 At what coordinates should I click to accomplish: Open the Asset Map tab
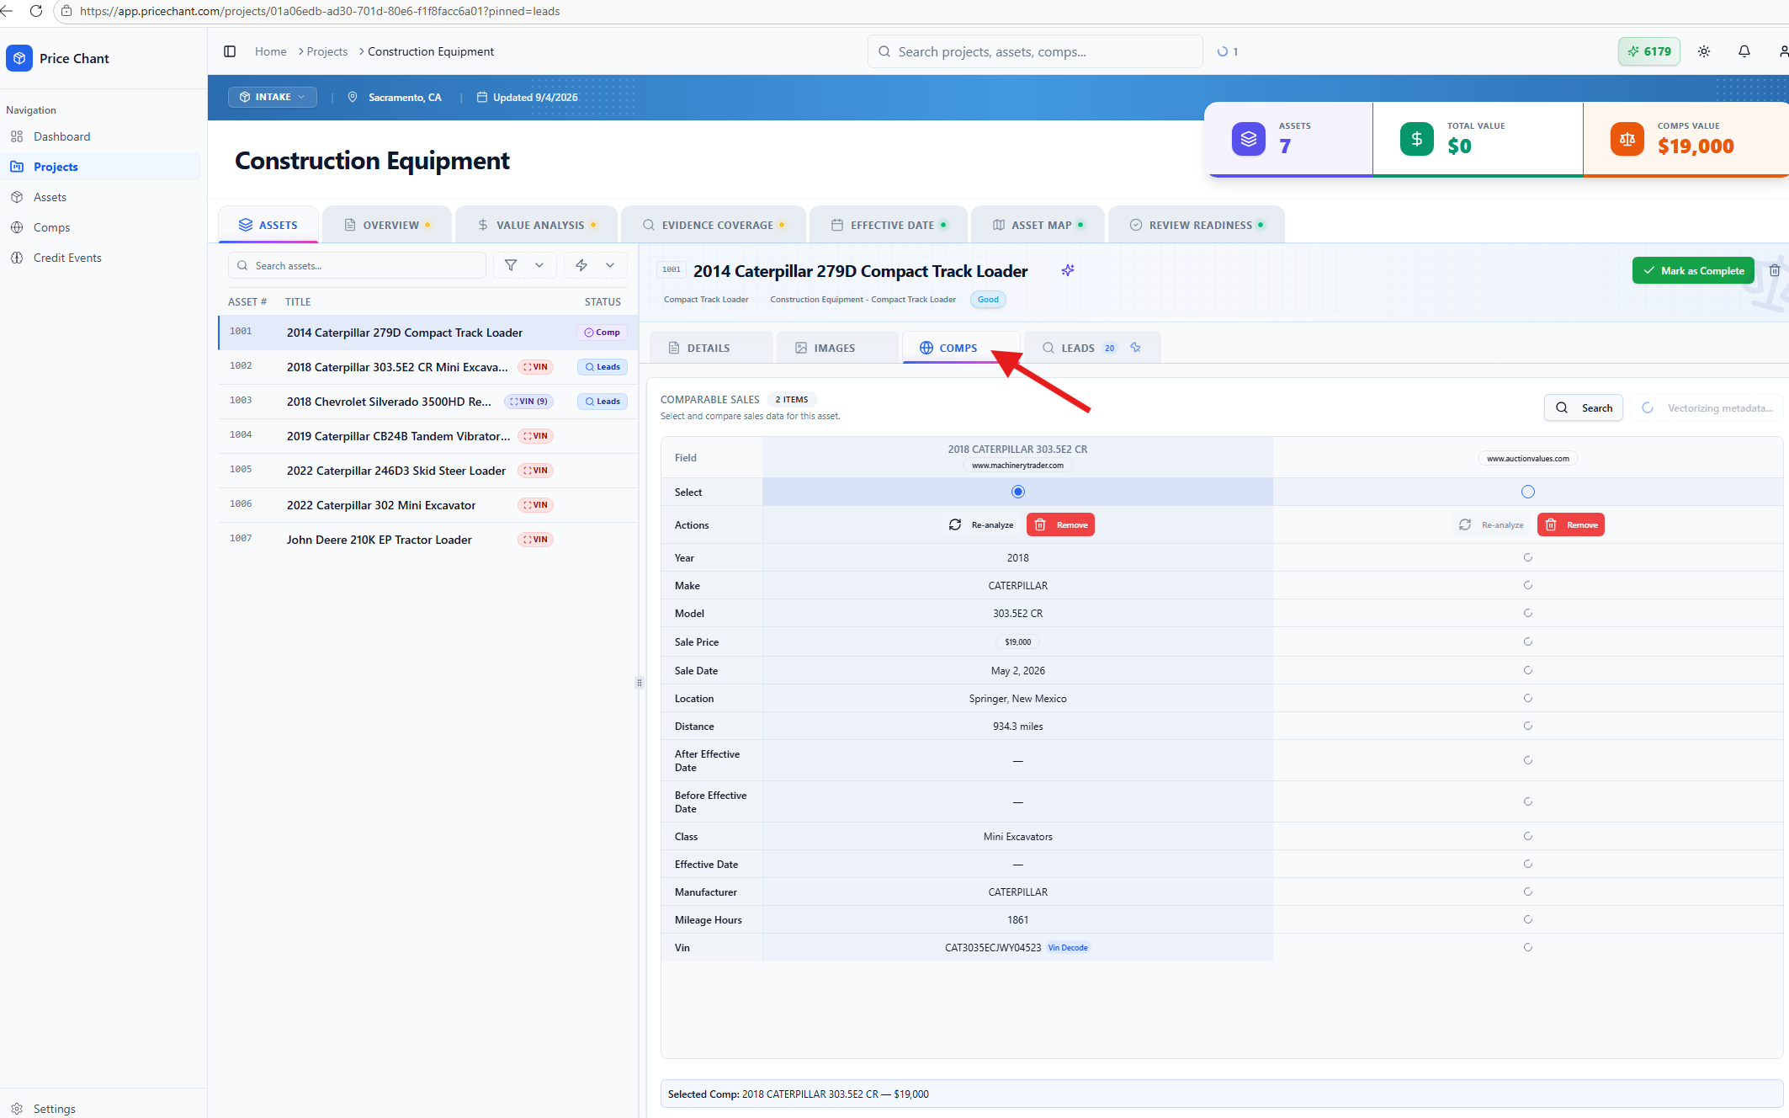pyautogui.click(x=1038, y=225)
